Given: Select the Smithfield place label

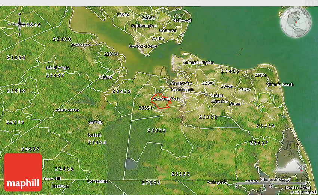Looking at the screenshot, I should tap(81, 45).
